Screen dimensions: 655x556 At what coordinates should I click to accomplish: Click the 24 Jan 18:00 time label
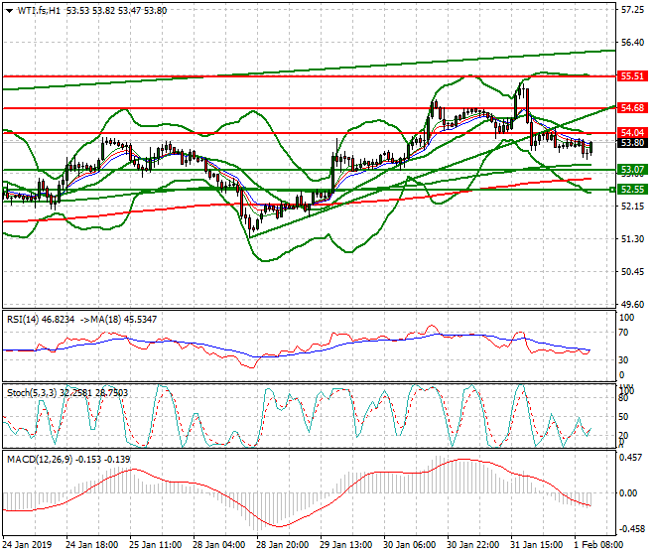91,545
